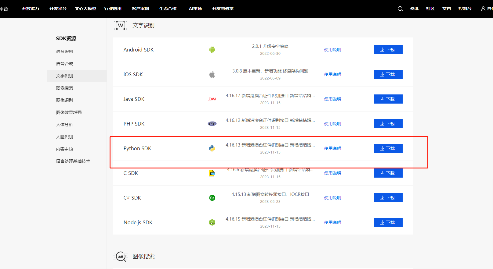Image resolution: width=493 pixels, height=269 pixels.
Task: Download the C# SDK
Action: 388,198
